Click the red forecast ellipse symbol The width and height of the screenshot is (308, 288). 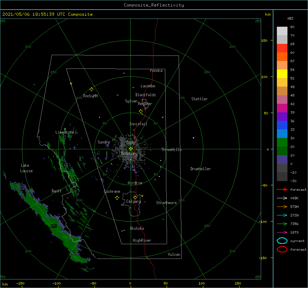282,249
